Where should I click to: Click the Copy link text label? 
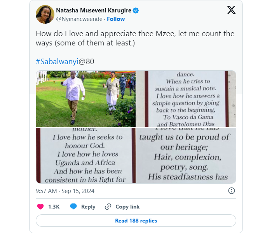127,207
